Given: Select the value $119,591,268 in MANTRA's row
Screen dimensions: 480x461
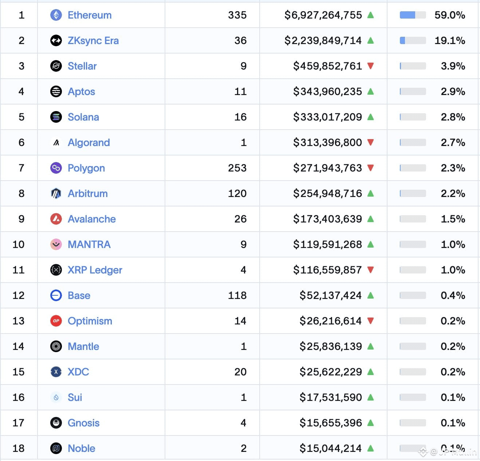Looking at the screenshot, I should point(328,244).
